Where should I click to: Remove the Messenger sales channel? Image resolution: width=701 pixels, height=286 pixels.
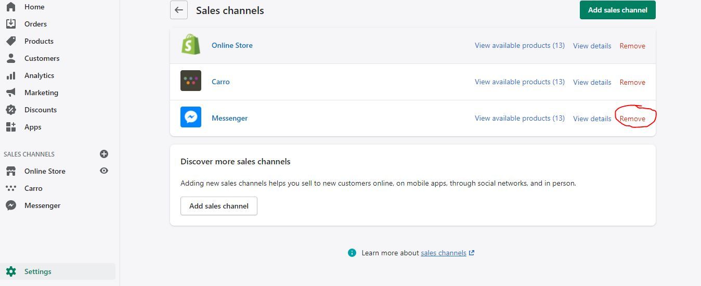632,119
